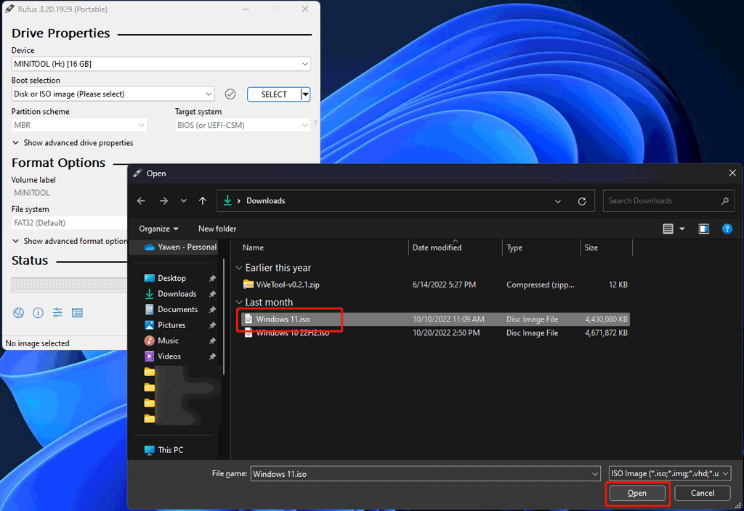The image size is (744, 511).
Task: Click the SELECT button in Rufus
Action: pos(274,94)
